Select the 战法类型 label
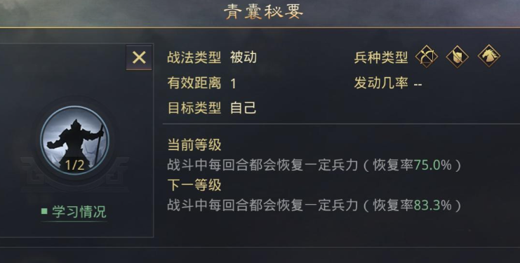The image size is (520, 263). pyautogui.click(x=194, y=58)
